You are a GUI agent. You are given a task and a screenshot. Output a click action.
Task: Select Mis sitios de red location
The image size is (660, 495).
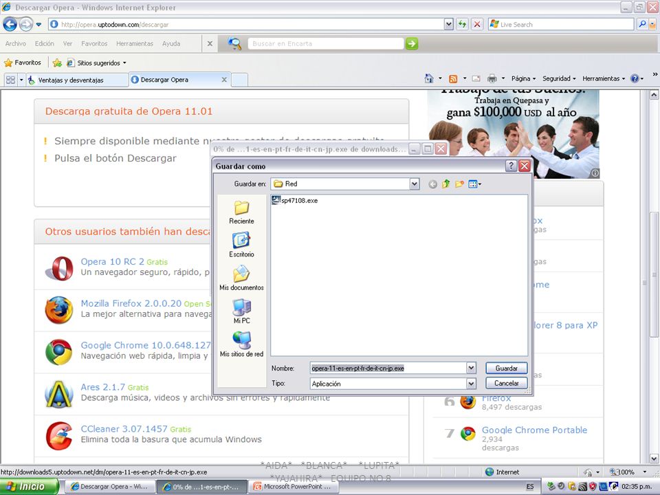(241, 344)
